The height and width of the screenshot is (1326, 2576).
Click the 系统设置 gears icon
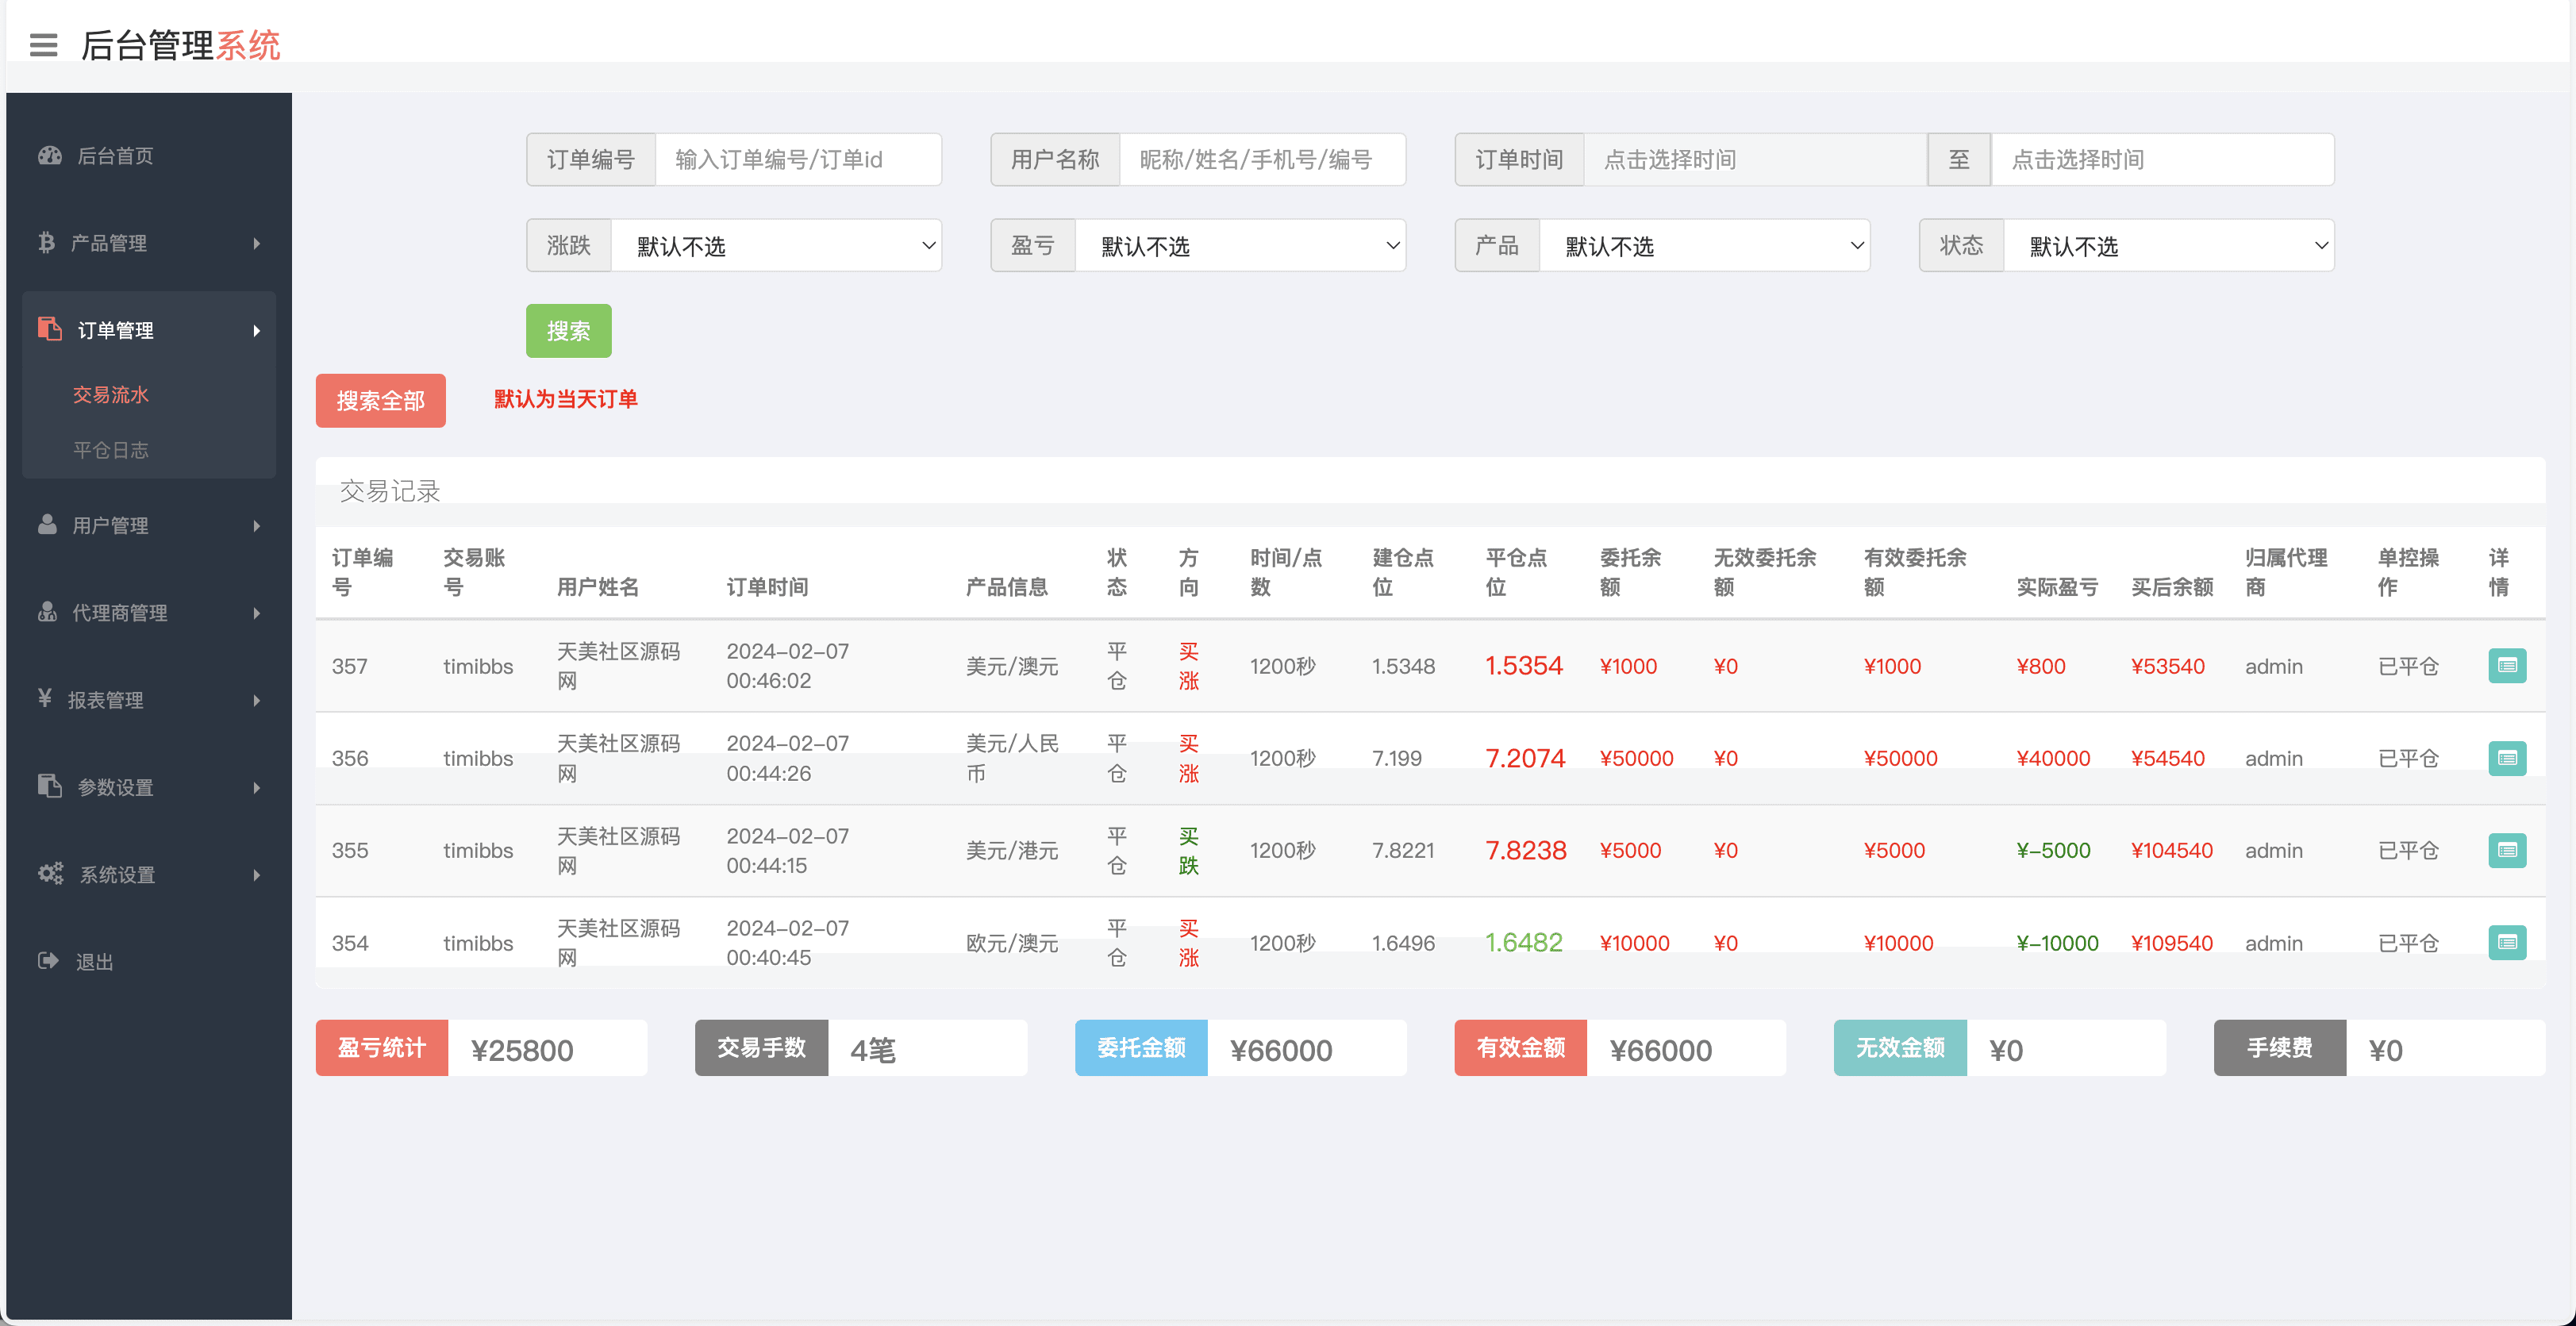pyautogui.click(x=50, y=873)
